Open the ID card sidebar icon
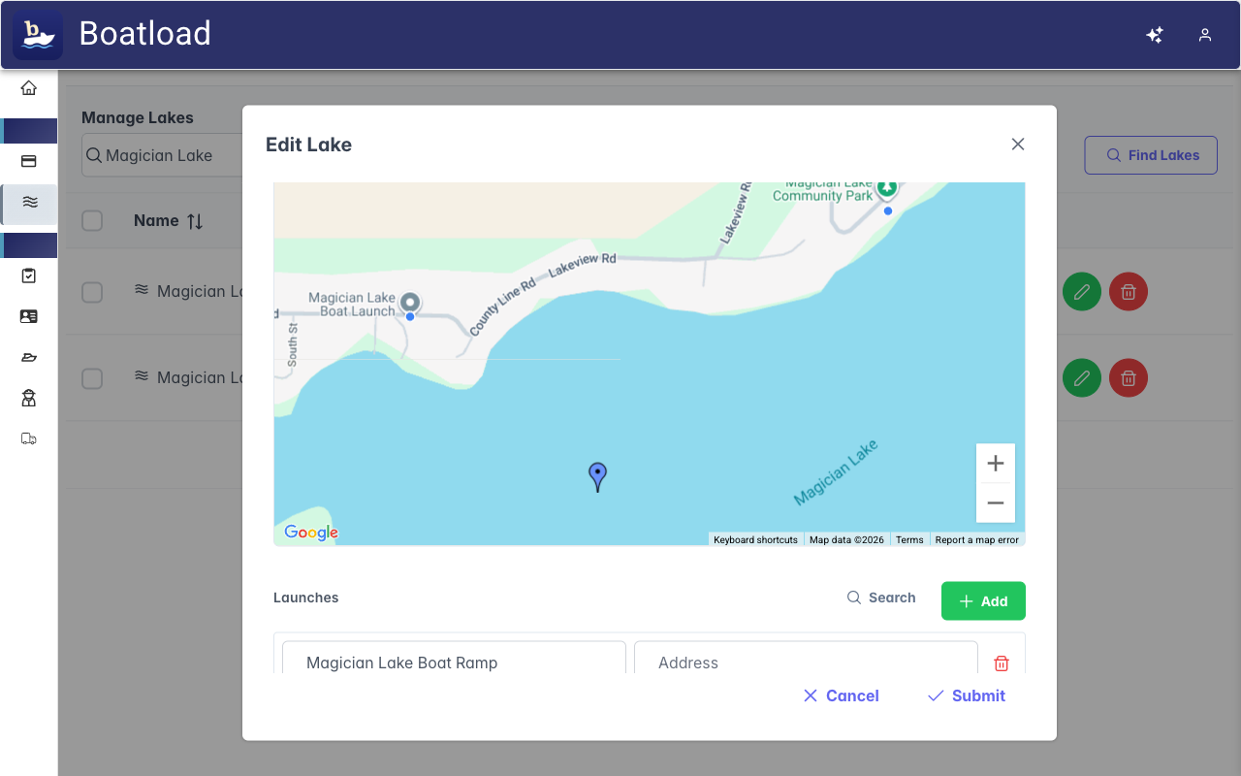 click(29, 316)
